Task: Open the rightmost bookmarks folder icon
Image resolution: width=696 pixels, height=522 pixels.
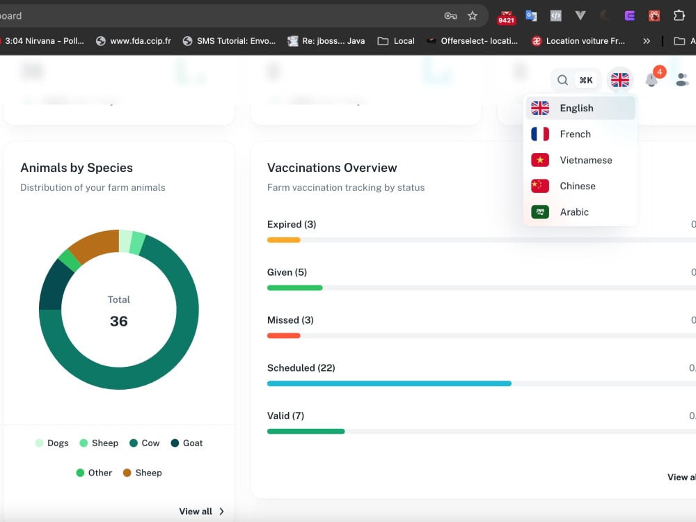Action: [679, 41]
